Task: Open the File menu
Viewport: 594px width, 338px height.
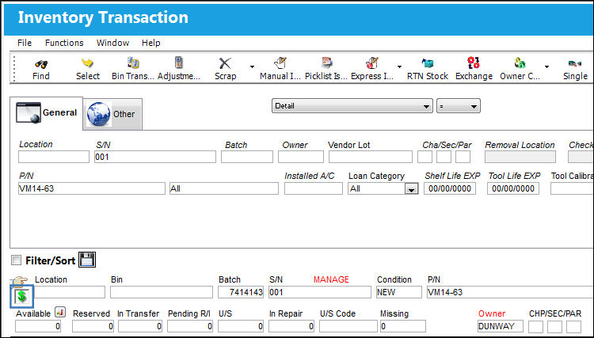Action: click(x=25, y=44)
